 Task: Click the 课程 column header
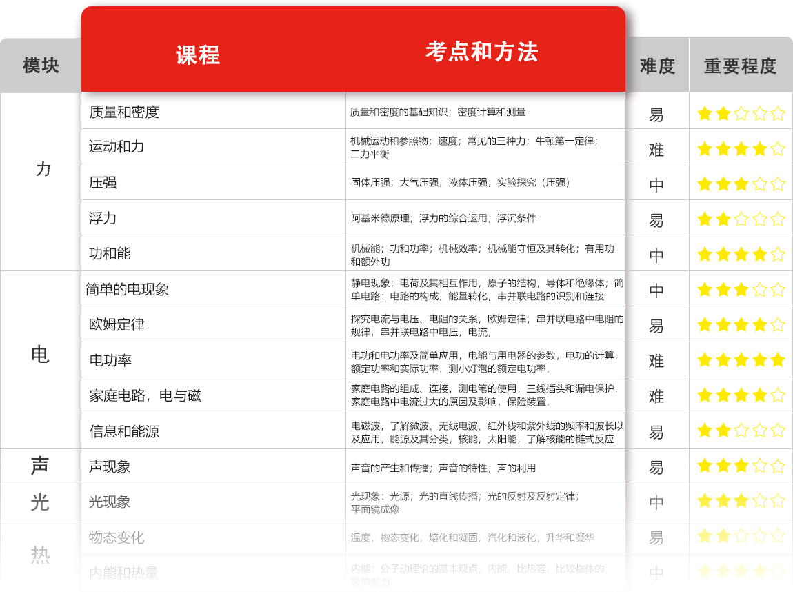coord(198,55)
